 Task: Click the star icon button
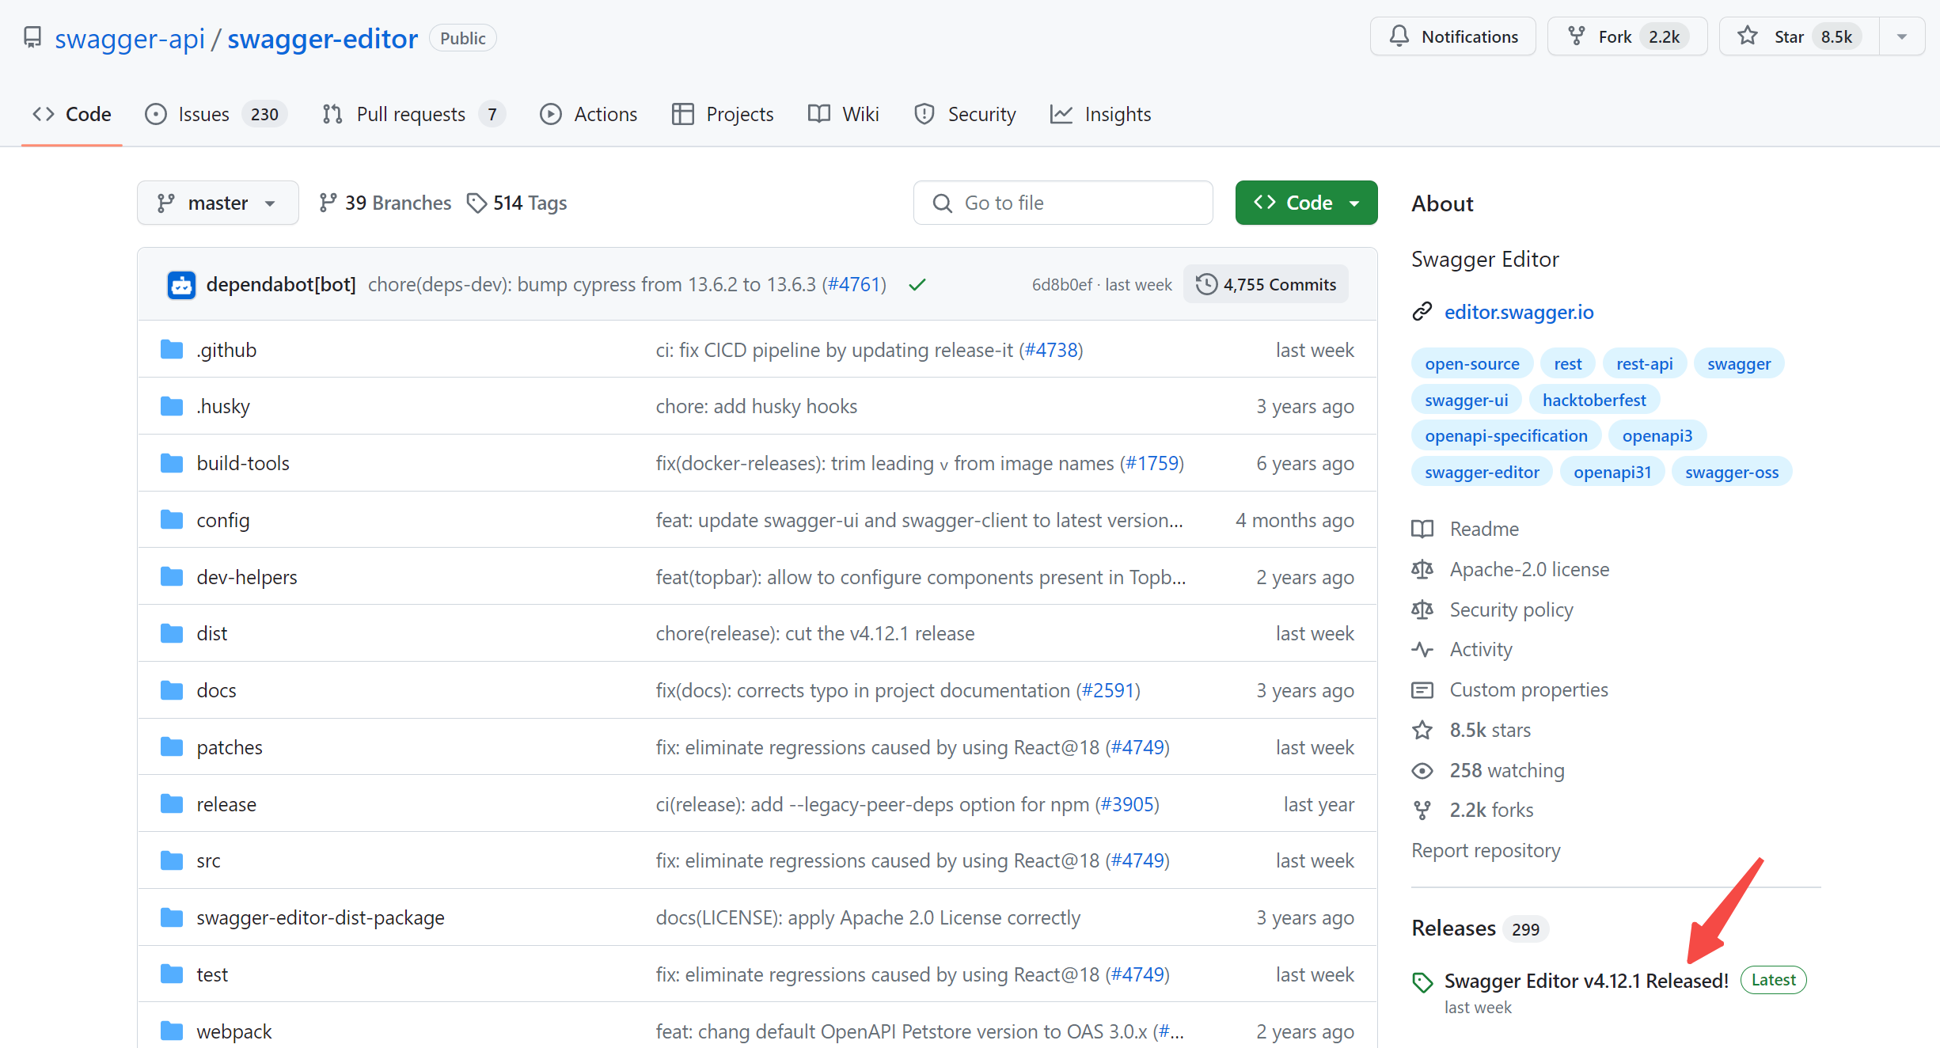1747,36
